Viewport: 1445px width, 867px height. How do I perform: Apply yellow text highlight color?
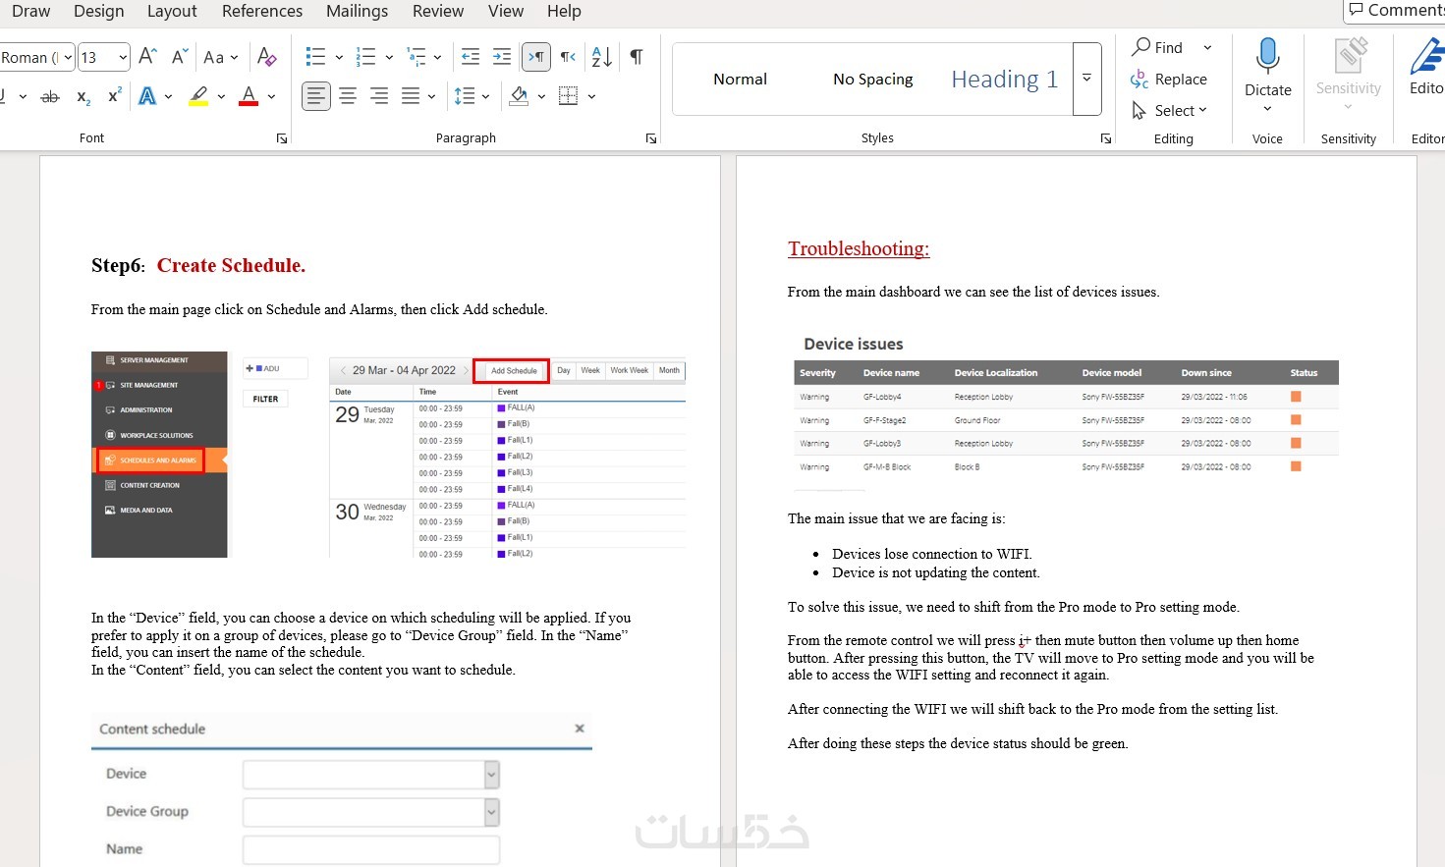(198, 96)
